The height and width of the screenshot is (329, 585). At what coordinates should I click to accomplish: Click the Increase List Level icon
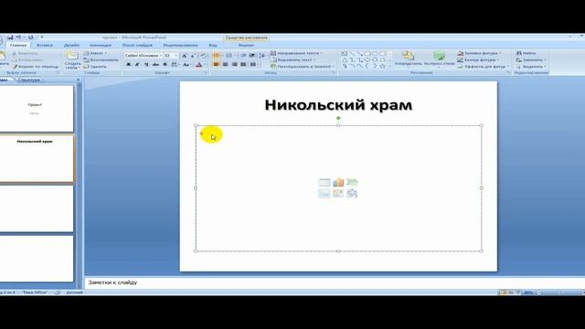coord(252,56)
